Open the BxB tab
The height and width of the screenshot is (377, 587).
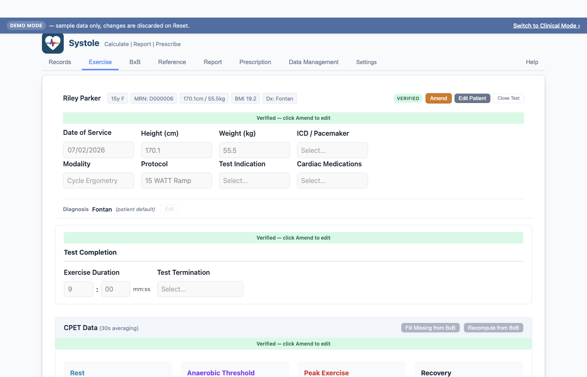[135, 62]
